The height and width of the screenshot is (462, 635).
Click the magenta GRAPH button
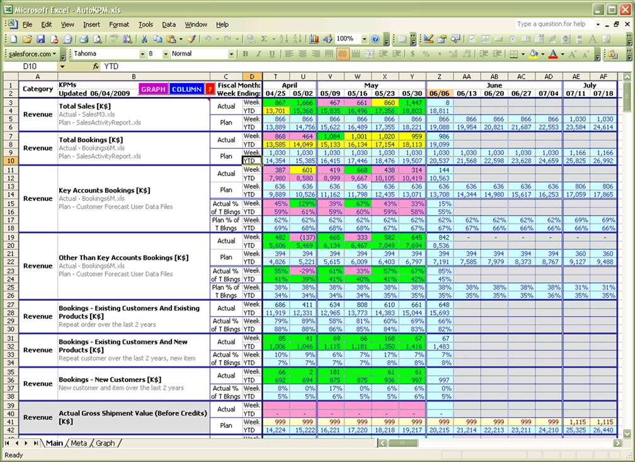pyautogui.click(x=153, y=89)
